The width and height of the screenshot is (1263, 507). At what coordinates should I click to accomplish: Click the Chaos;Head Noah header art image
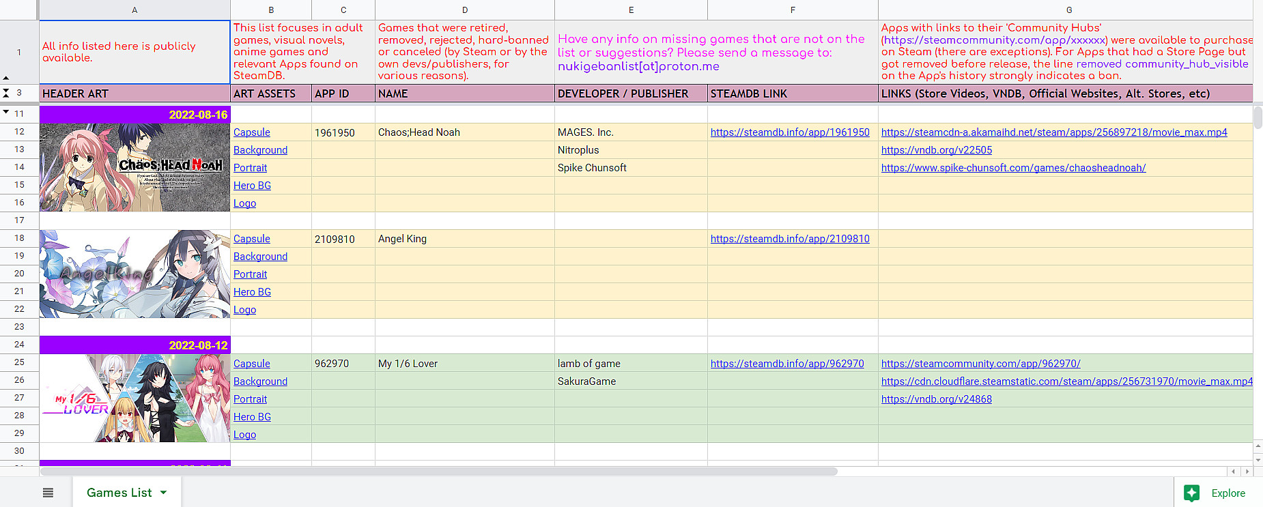pos(134,167)
